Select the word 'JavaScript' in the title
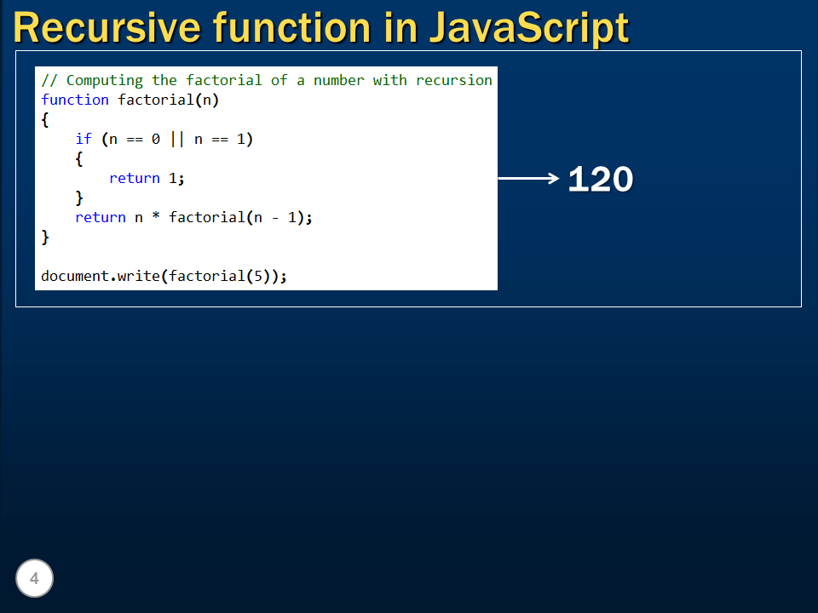This screenshot has width=818, height=613. pos(532,27)
